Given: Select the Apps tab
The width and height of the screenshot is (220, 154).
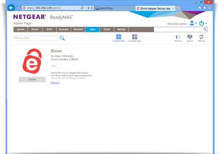Looking at the screenshot, I should click(x=92, y=29).
